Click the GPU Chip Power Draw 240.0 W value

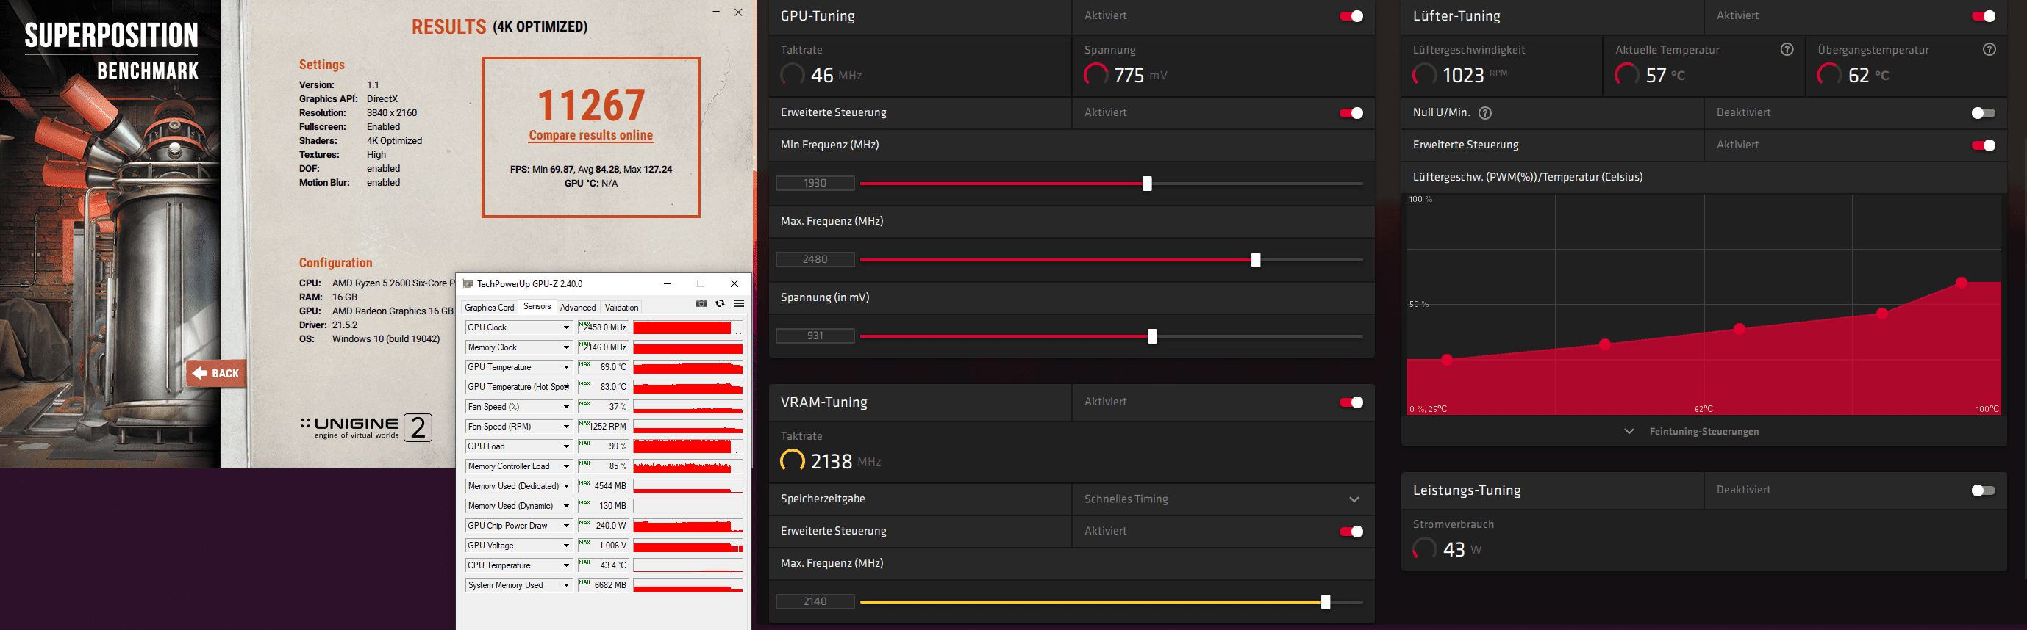click(x=603, y=526)
